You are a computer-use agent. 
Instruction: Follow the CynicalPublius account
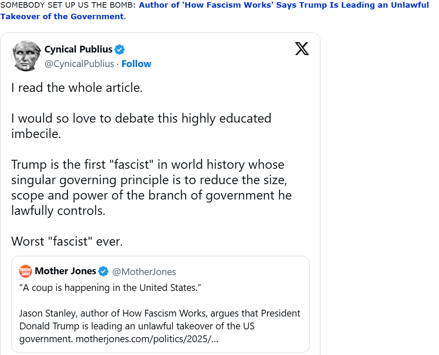click(x=136, y=64)
